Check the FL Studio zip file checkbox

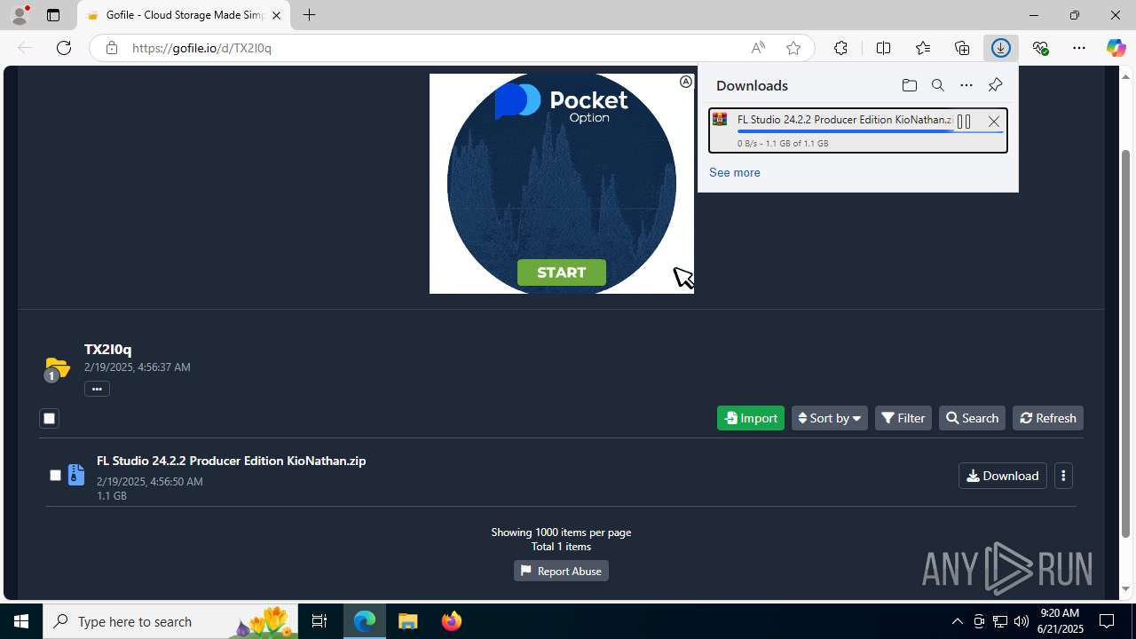(55, 476)
